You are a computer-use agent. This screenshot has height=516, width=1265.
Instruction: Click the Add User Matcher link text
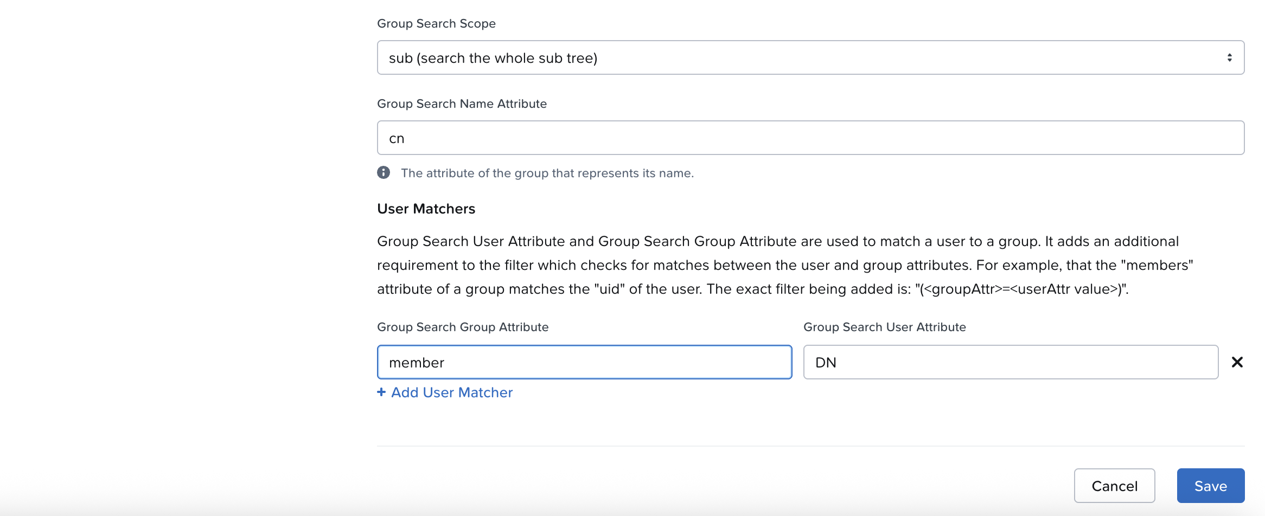452,392
